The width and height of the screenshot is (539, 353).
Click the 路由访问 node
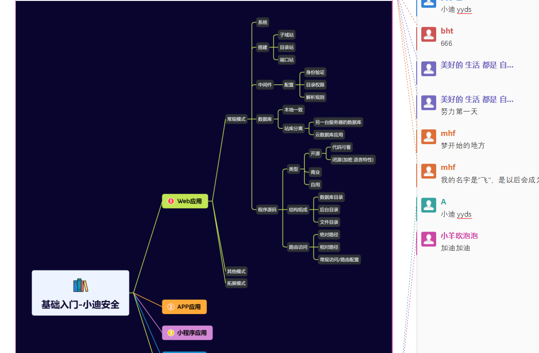click(298, 247)
